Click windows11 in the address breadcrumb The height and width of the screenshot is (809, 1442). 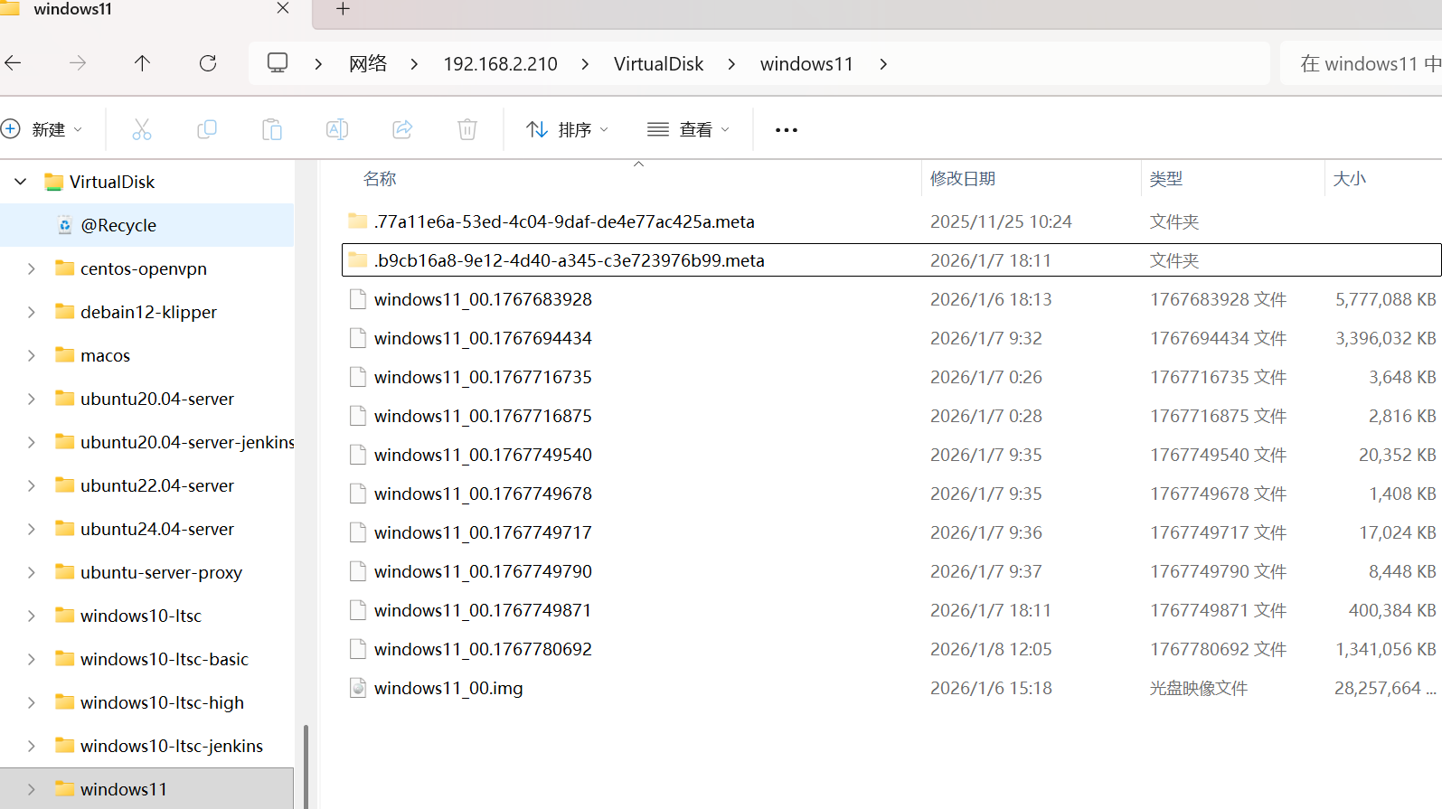coord(806,63)
